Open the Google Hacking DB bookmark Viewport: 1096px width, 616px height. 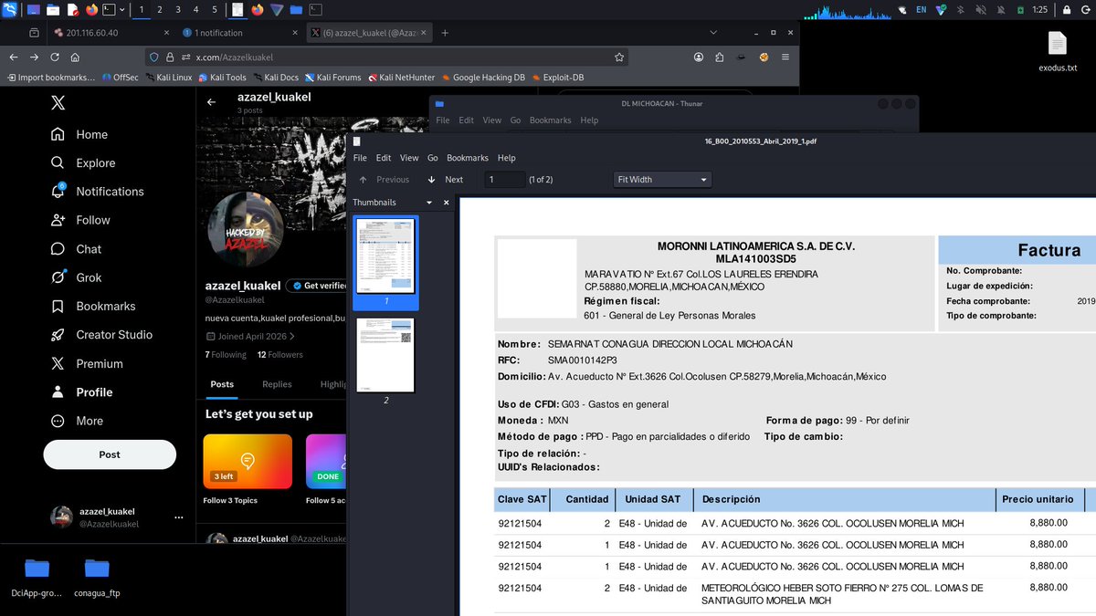482,78
